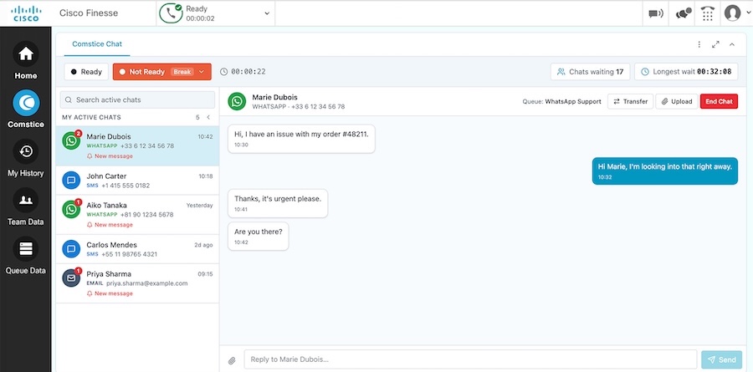Click the WhatsApp icon in conversation header
This screenshot has width=753, height=372.
[x=237, y=101]
